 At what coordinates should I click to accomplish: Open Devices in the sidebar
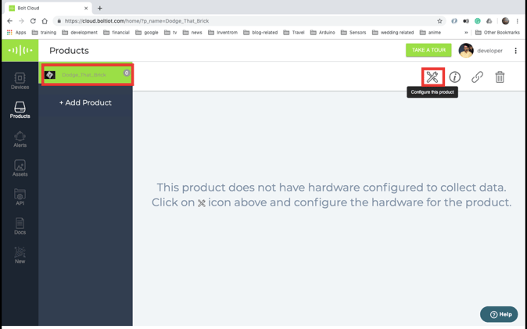(x=20, y=81)
